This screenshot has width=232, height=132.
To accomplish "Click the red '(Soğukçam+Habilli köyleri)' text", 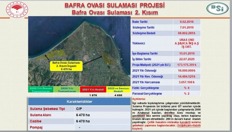I will 167,127.
